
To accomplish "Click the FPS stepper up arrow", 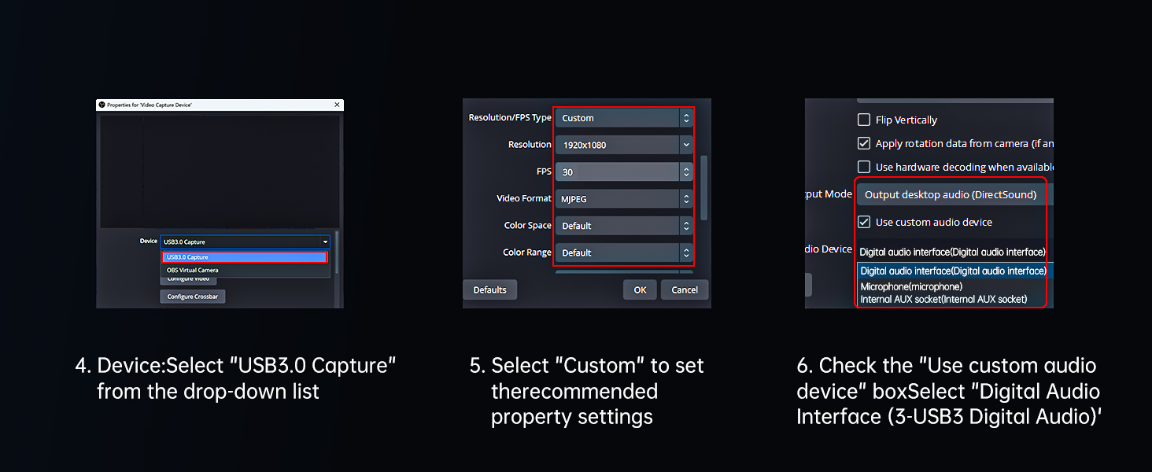I will pyautogui.click(x=686, y=168).
